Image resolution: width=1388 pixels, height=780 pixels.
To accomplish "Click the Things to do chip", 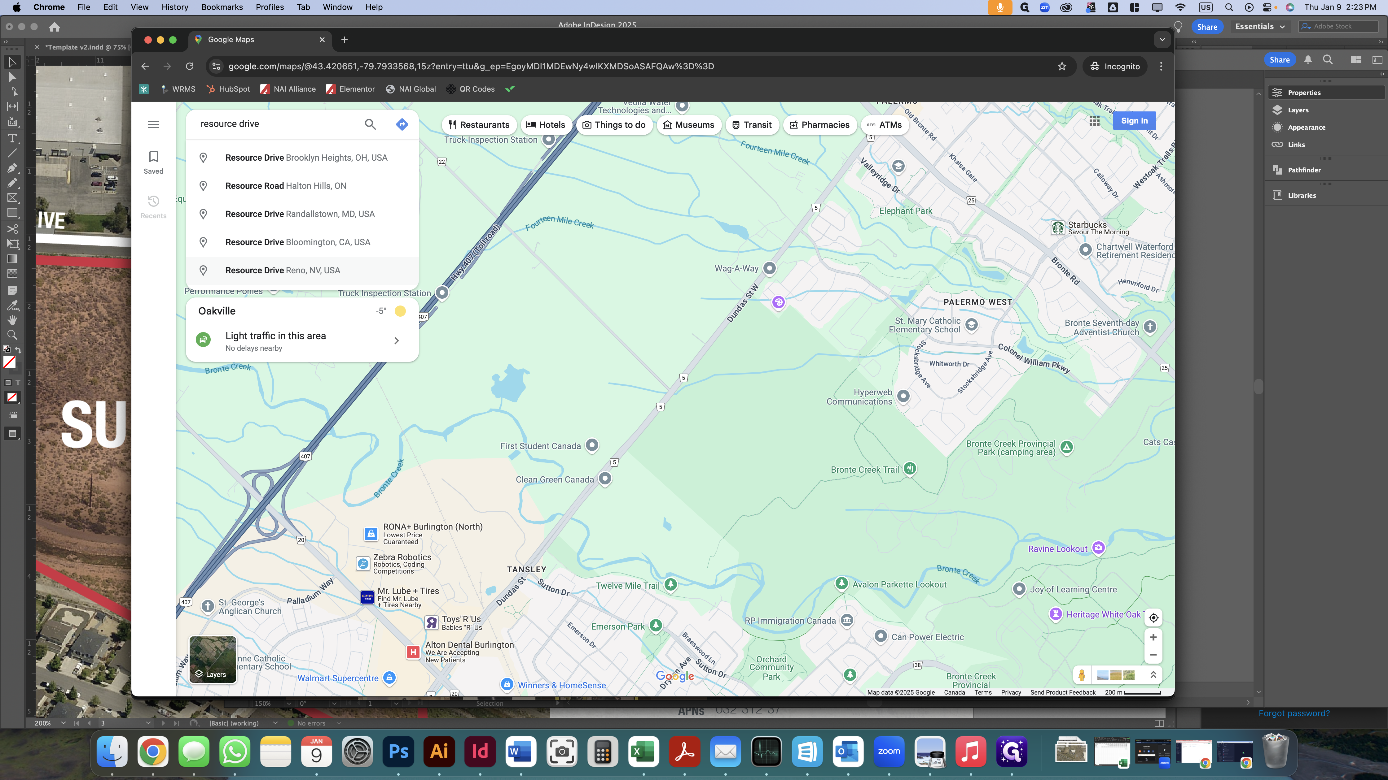I will [614, 125].
